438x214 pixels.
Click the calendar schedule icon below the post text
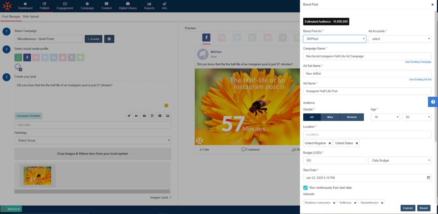click(x=152, y=116)
